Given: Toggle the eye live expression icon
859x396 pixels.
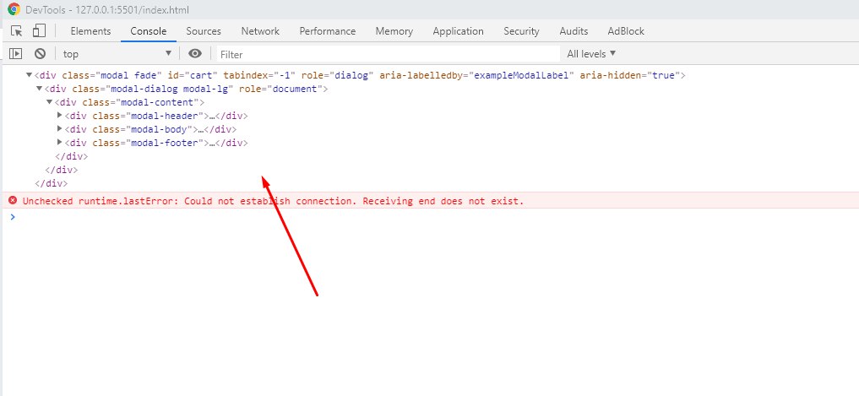Looking at the screenshot, I should coord(195,53).
